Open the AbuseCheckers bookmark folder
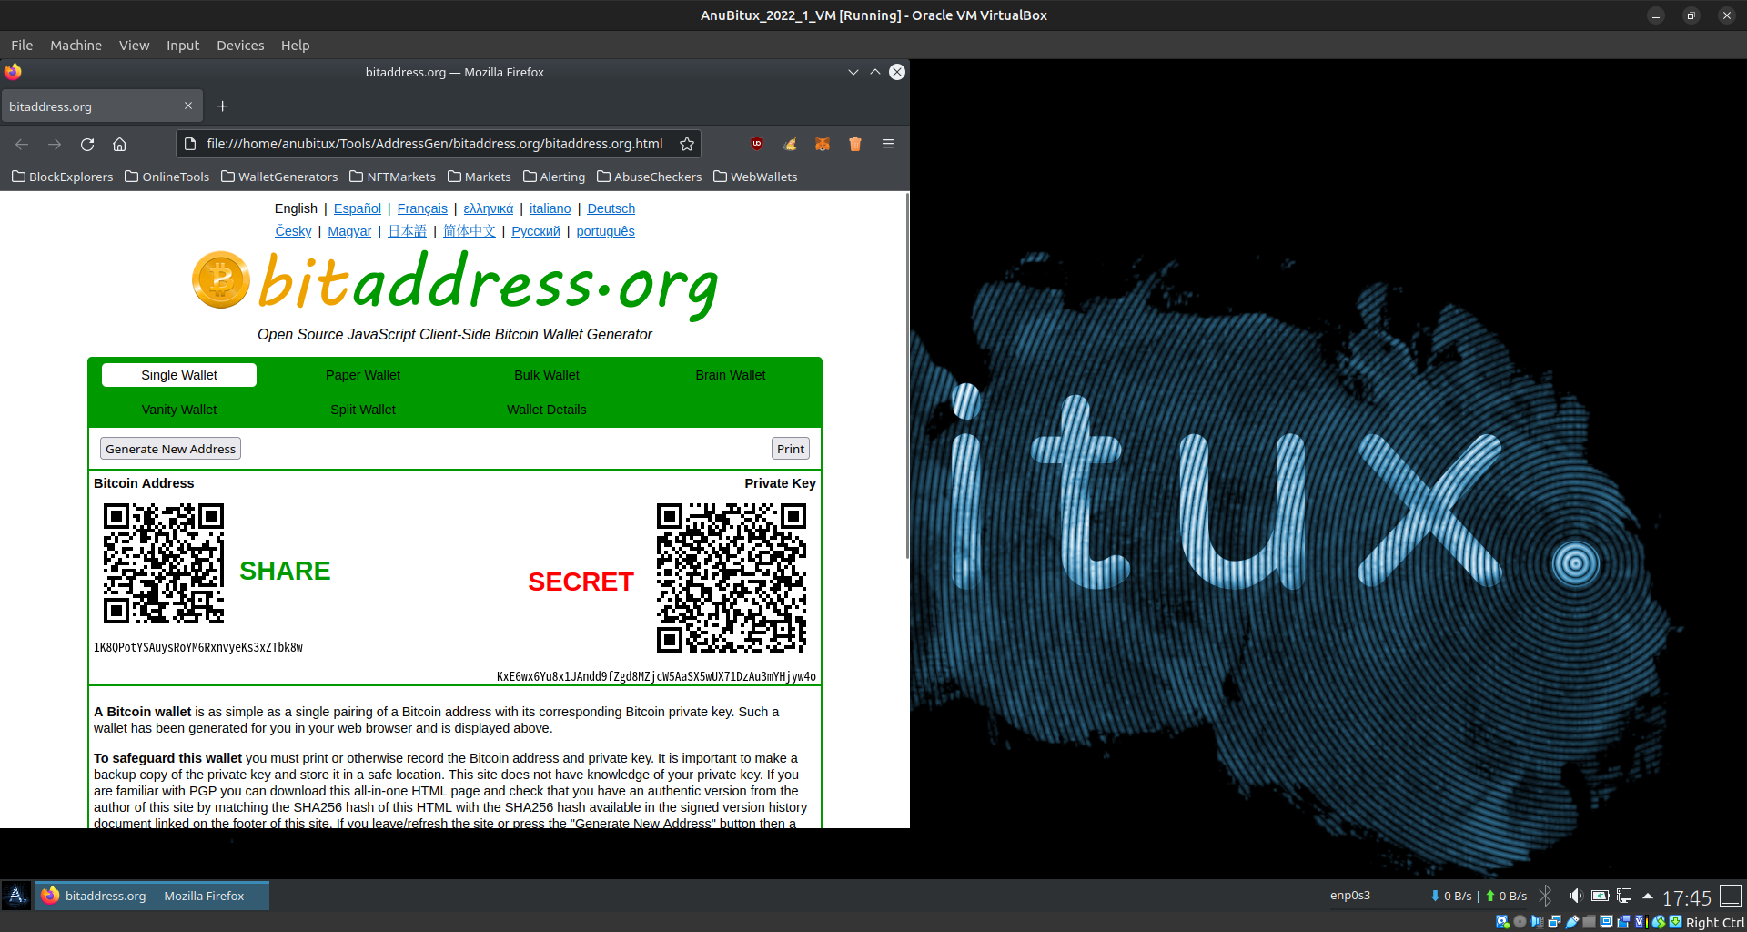Image resolution: width=1747 pixels, height=932 pixels. pyautogui.click(x=650, y=177)
